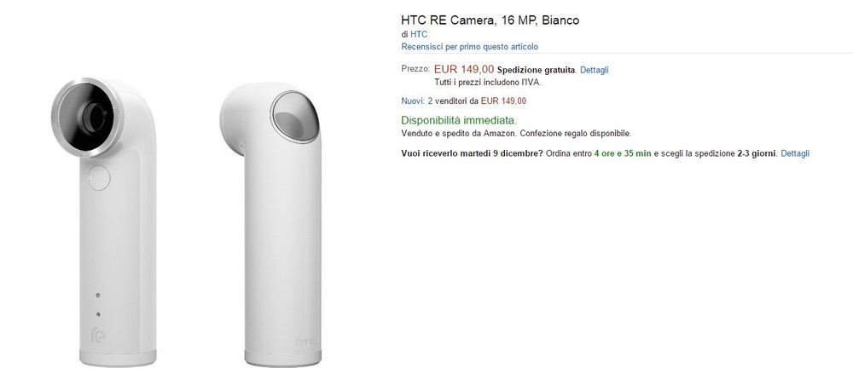This screenshot has width=853, height=391.
Task: Open the HTC brand link
Action: coord(419,34)
